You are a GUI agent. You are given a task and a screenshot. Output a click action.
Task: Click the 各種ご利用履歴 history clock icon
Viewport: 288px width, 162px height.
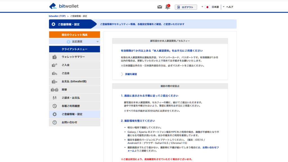click(55, 106)
